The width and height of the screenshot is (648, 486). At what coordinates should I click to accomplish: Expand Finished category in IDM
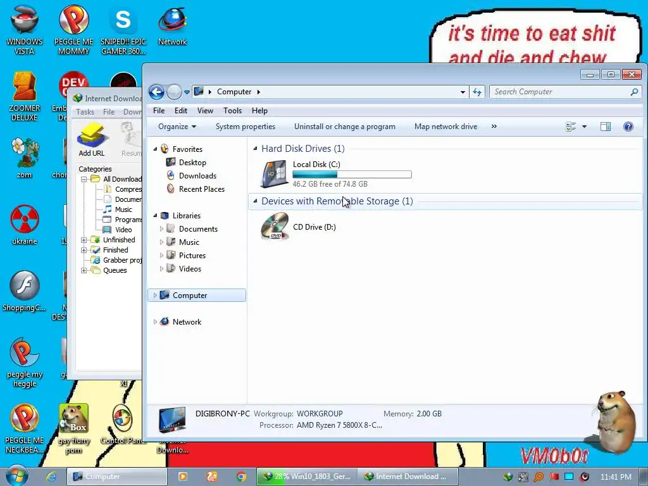click(84, 250)
